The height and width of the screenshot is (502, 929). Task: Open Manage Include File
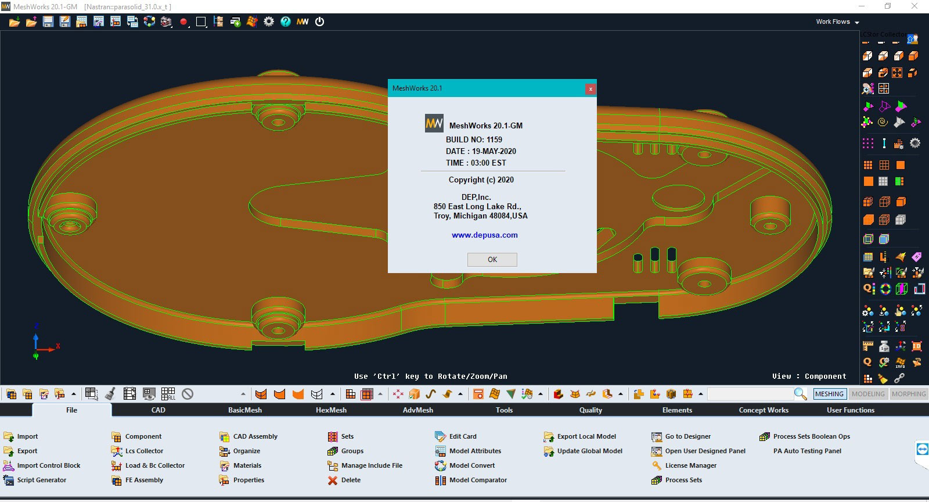click(x=365, y=465)
